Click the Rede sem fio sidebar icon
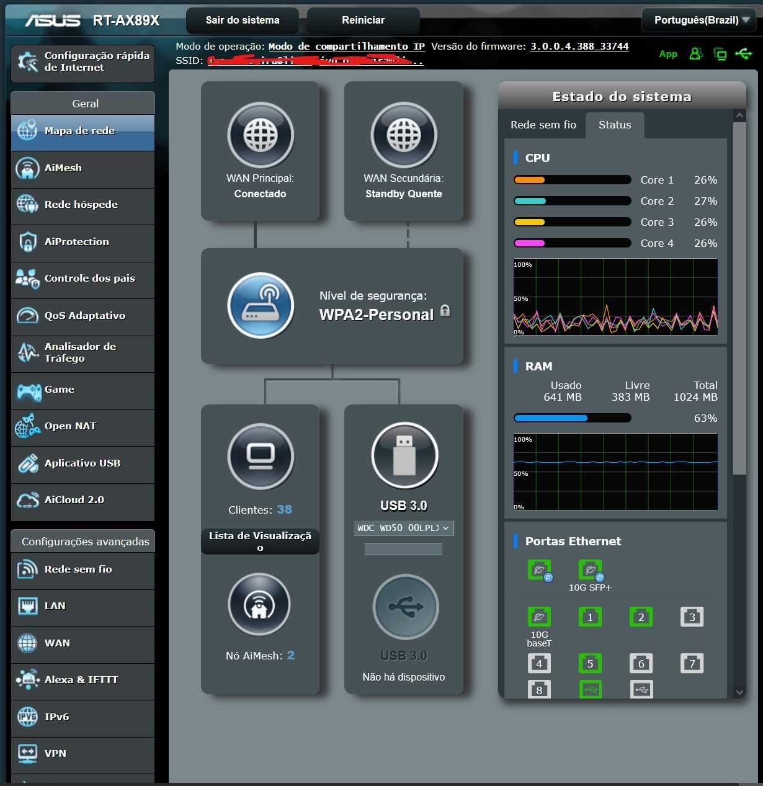Image resolution: width=763 pixels, height=786 pixels. click(x=28, y=569)
